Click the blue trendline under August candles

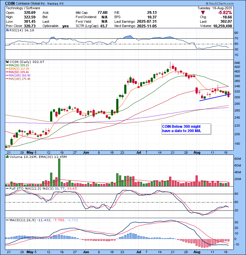215,97
